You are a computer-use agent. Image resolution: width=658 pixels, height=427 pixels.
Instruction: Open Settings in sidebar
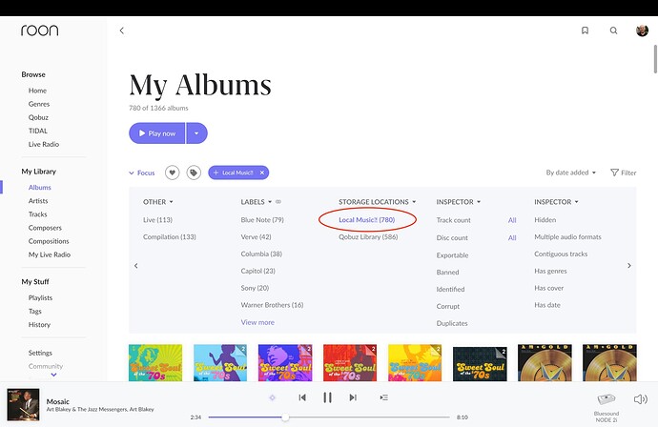coord(40,353)
